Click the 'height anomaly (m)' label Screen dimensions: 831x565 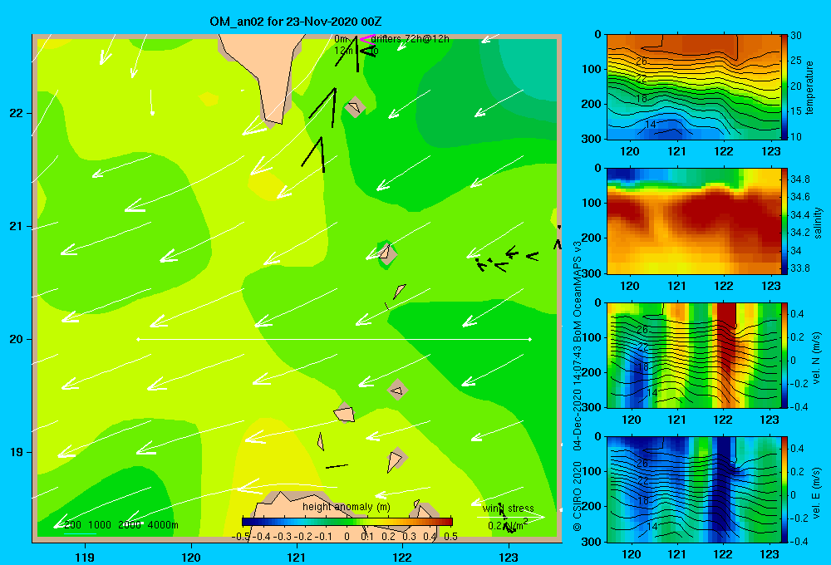tap(346, 507)
